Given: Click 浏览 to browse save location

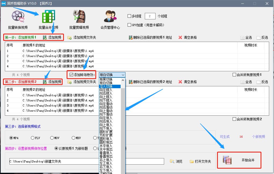Looking at the screenshot, I should pos(176,161).
